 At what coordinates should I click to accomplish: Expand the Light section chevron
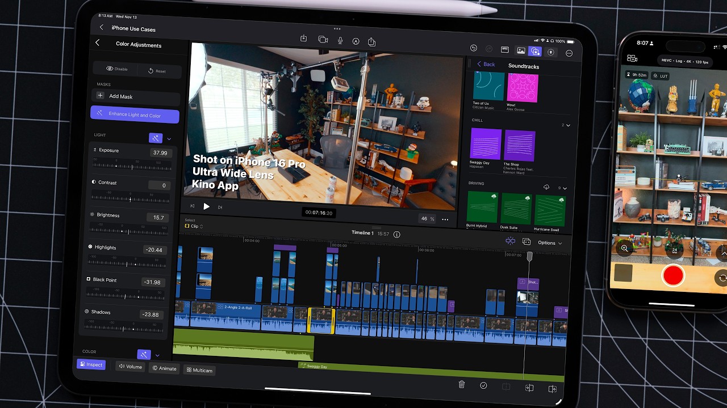(169, 139)
